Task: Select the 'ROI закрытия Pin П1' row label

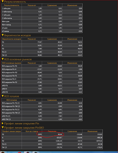Action: pos(9,76)
